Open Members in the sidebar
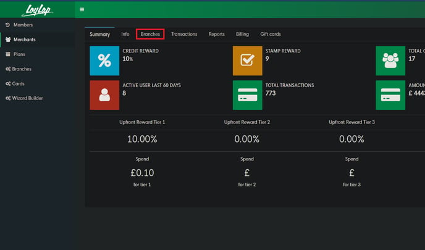Screen dimensions: 425x250 point(23,25)
